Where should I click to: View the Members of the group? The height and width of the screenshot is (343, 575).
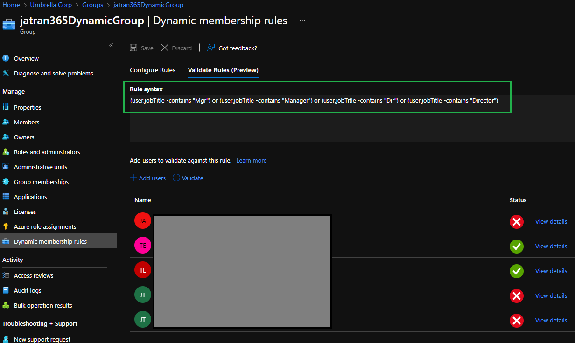click(25, 122)
